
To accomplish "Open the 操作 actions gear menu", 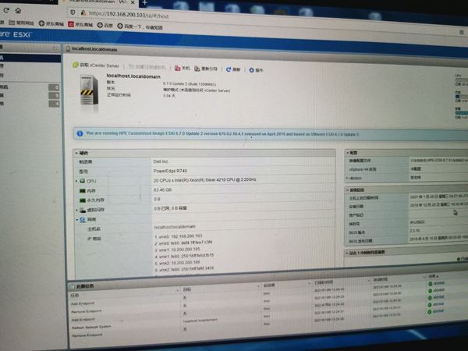I will click(x=251, y=69).
